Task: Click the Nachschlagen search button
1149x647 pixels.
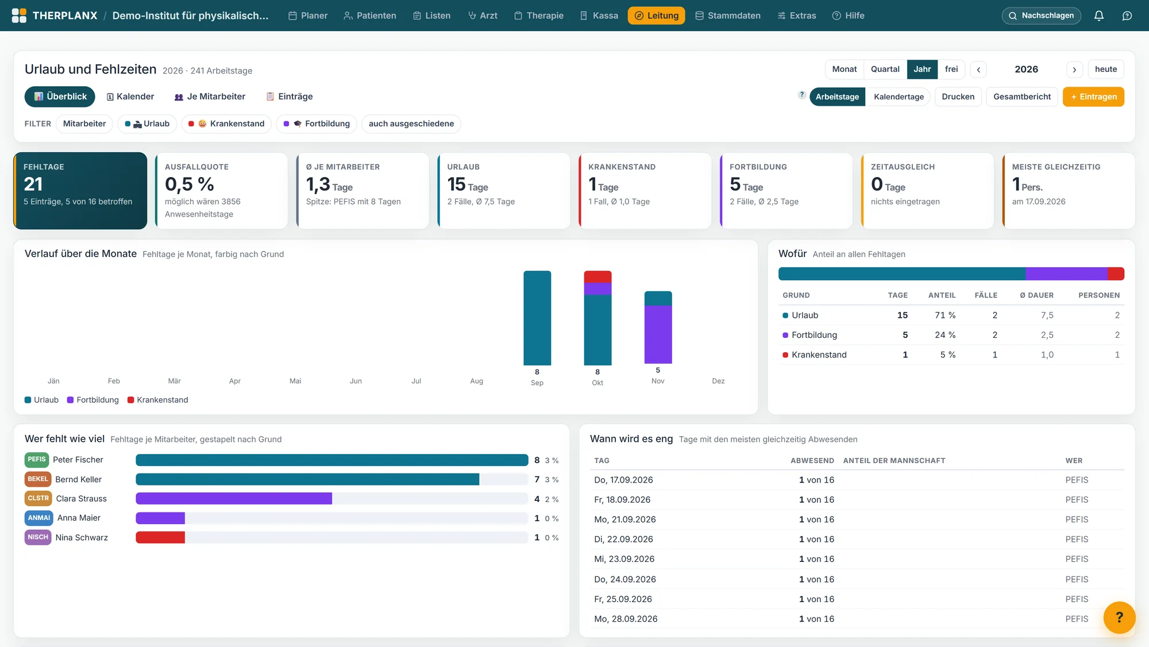Action: click(1041, 16)
